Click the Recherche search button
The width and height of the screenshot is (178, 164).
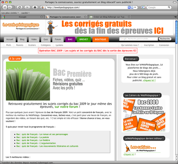(x=165, y=39)
